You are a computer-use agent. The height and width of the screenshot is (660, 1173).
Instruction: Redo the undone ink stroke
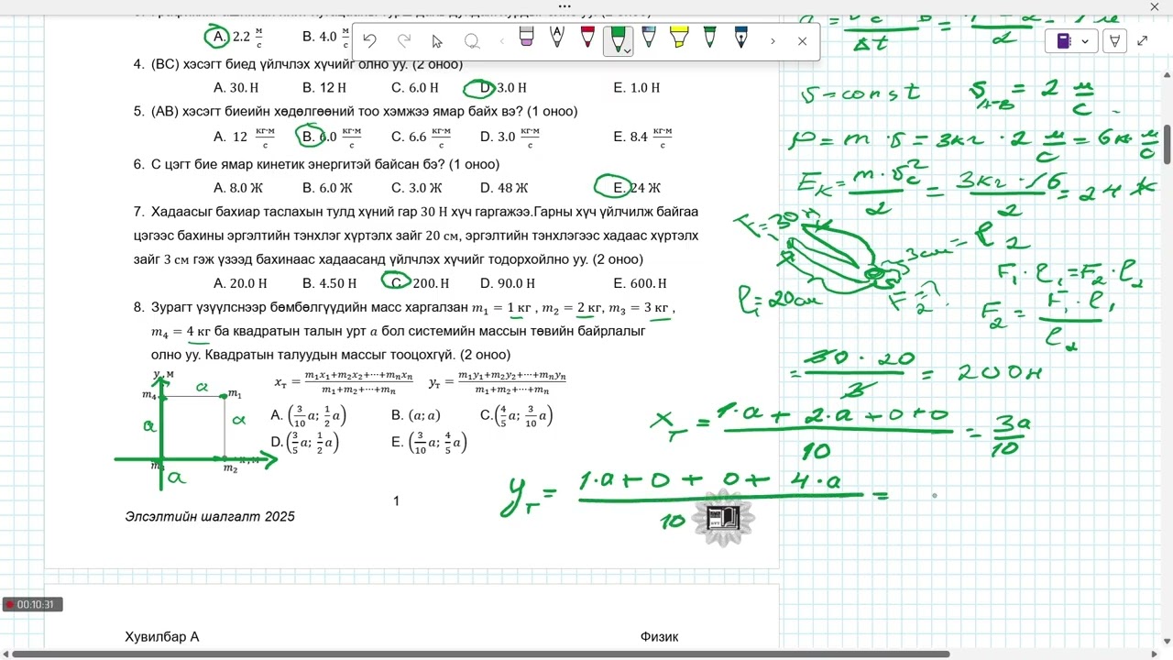point(404,40)
